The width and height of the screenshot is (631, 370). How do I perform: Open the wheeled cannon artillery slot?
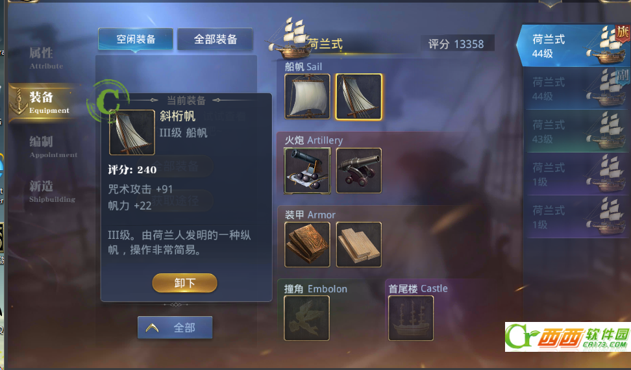tap(358, 171)
